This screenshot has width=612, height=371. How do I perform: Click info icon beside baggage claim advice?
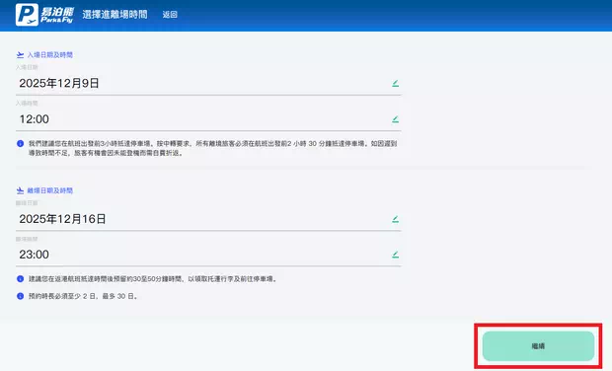(21, 279)
